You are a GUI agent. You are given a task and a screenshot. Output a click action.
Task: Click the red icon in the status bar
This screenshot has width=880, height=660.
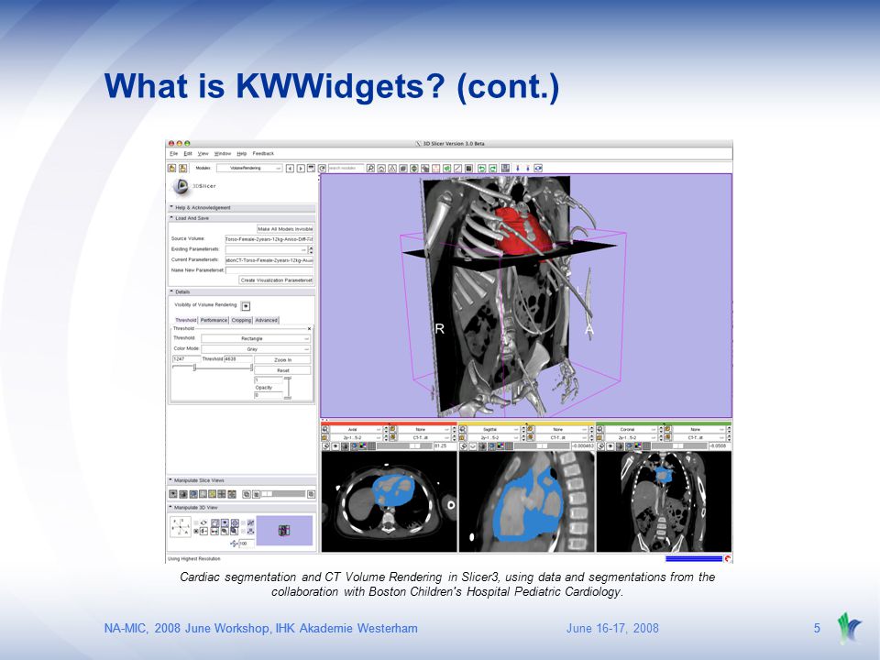pos(728,558)
